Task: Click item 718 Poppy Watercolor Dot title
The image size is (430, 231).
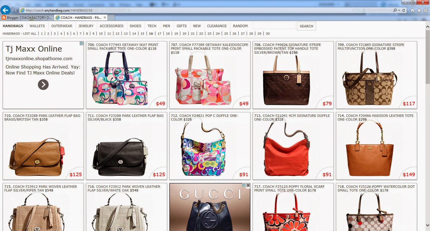Action: (376, 188)
